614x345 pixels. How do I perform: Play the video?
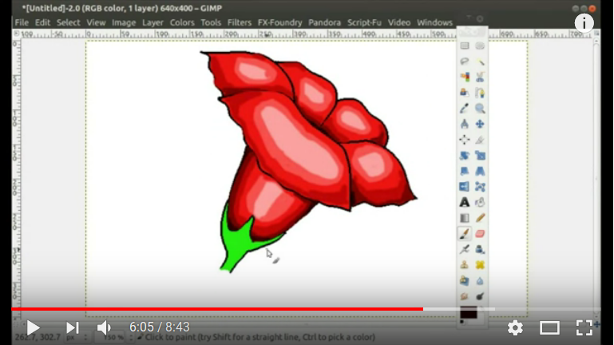coord(33,327)
